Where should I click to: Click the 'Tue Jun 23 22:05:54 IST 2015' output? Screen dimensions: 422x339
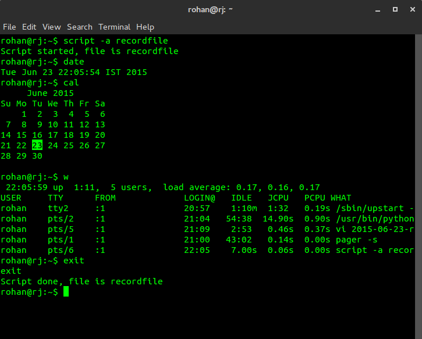point(74,72)
